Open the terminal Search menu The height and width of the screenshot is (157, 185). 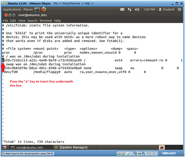pos(32,21)
